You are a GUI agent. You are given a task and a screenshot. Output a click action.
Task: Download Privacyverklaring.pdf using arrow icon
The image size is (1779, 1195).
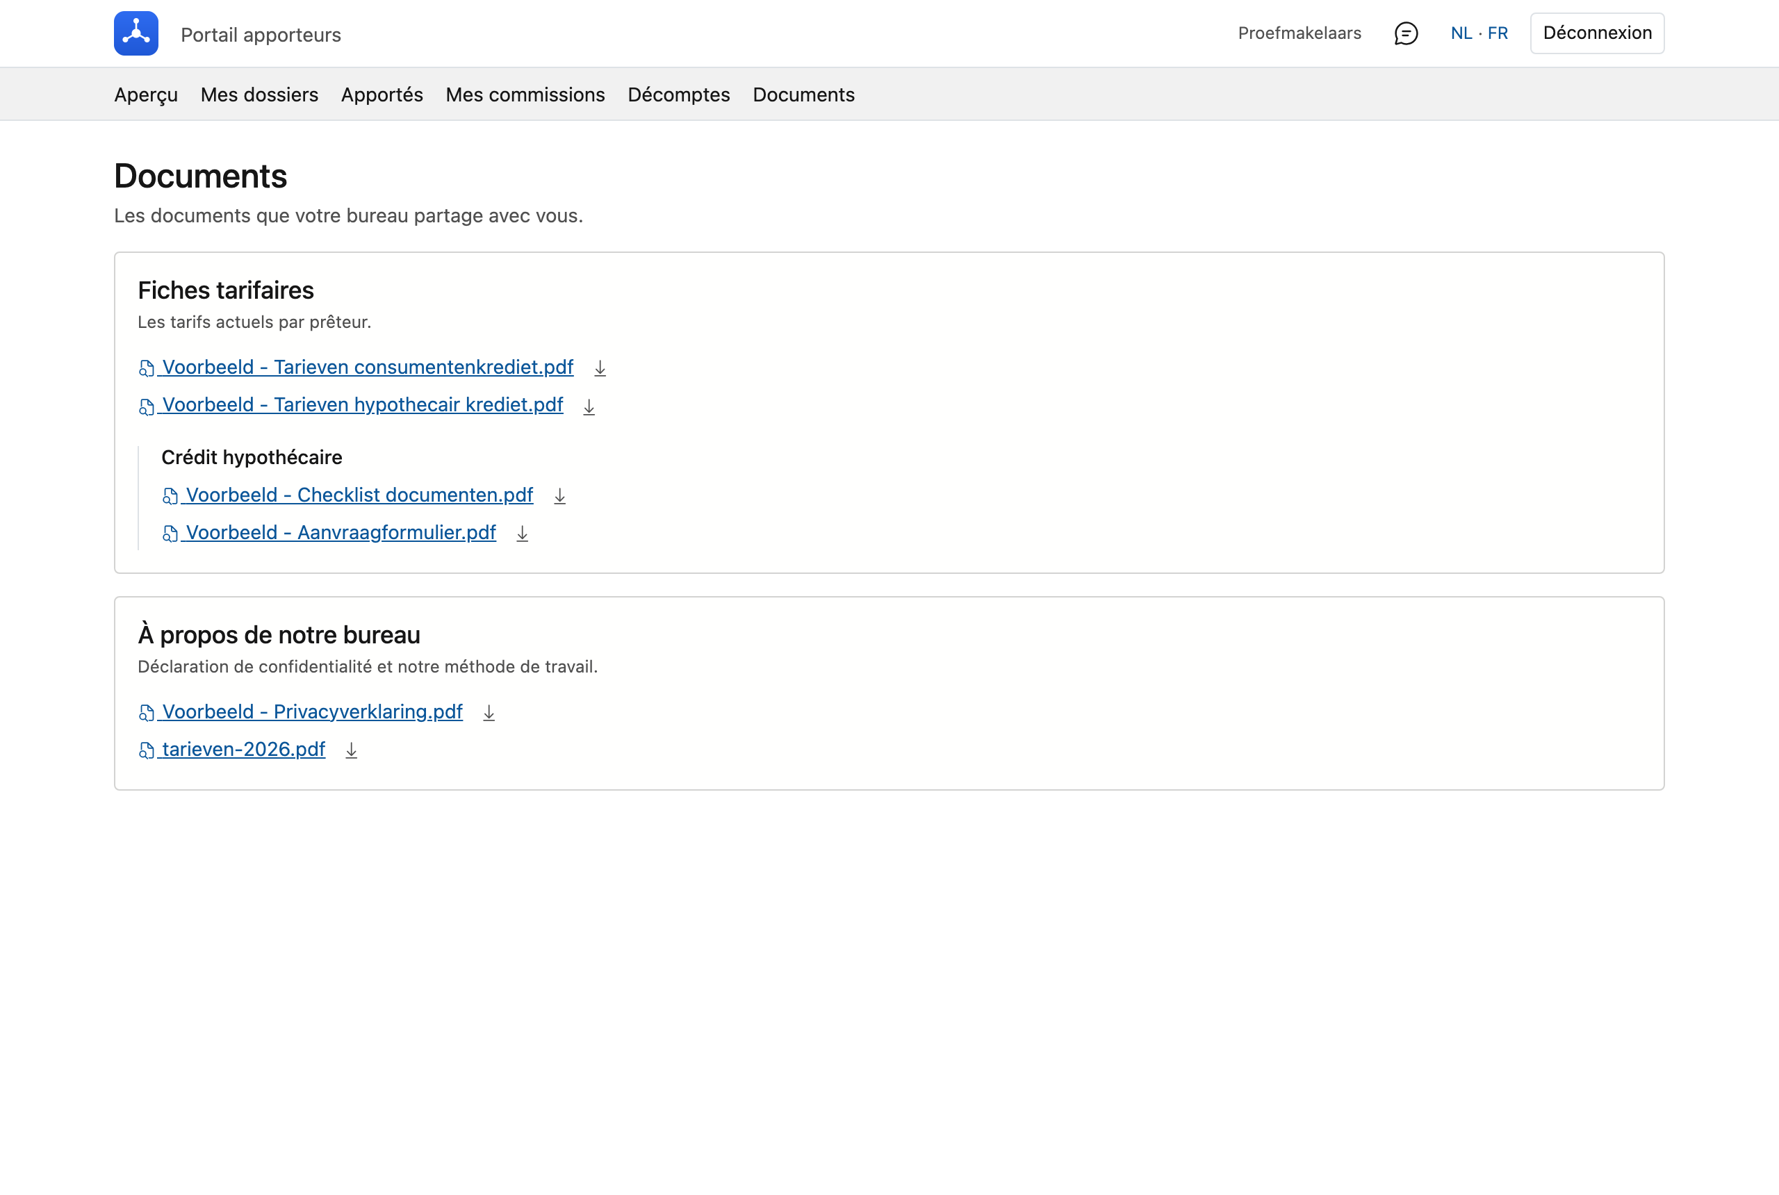click(x=489, y=713)
